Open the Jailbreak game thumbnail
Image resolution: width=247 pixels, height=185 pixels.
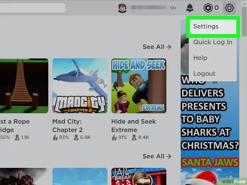coord(139,176)
